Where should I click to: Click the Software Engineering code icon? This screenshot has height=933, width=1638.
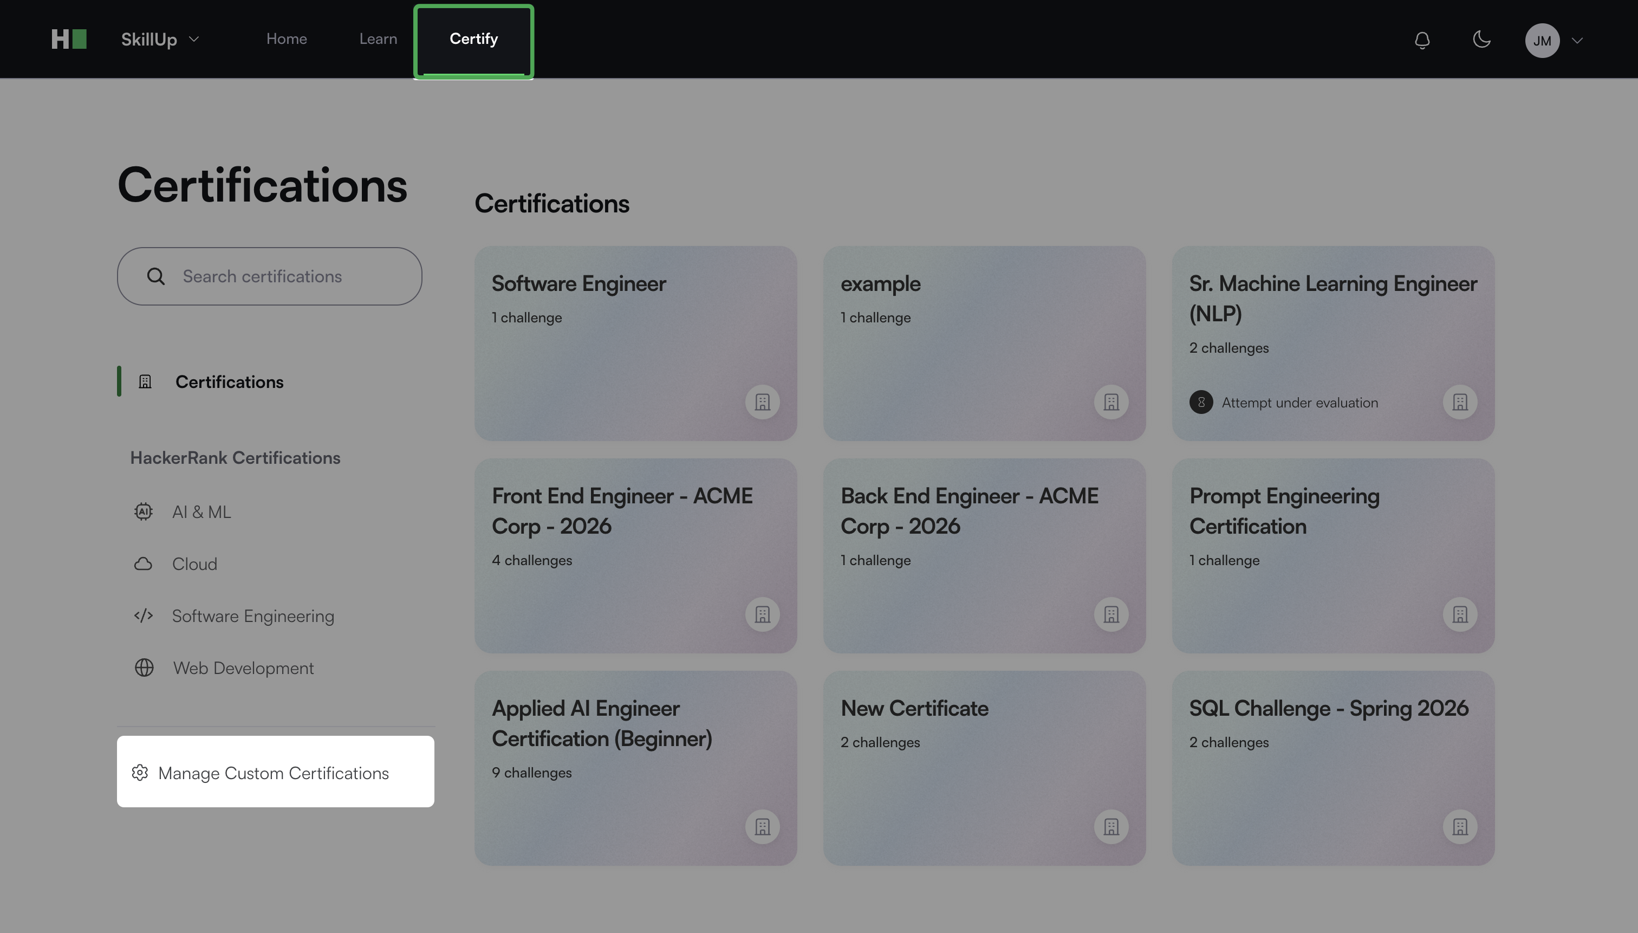pos(144,616)
